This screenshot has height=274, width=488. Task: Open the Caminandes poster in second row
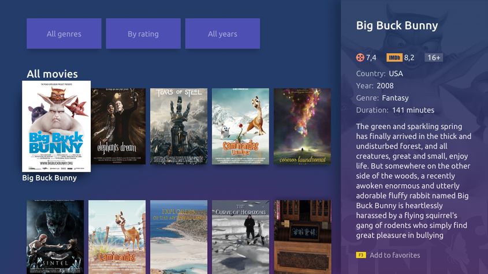pyautogui.click(x=117, y=237)
